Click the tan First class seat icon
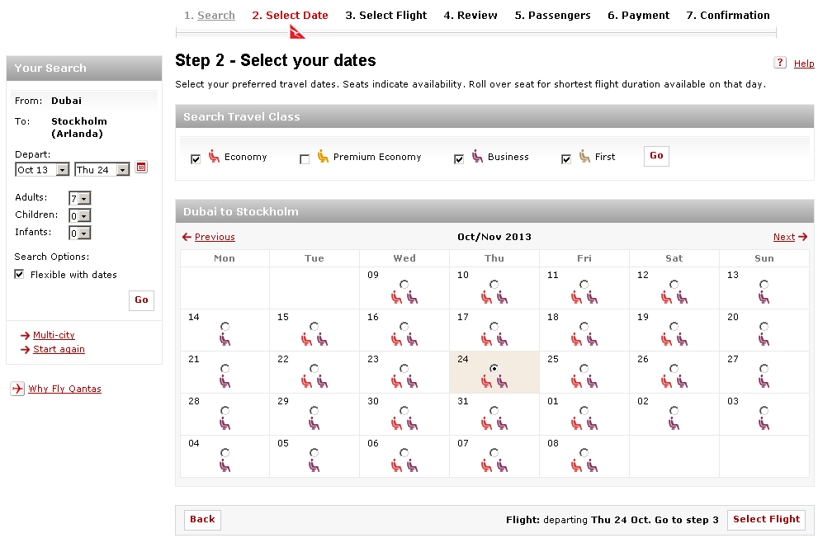Screen dimensions: 818x538 584,156
